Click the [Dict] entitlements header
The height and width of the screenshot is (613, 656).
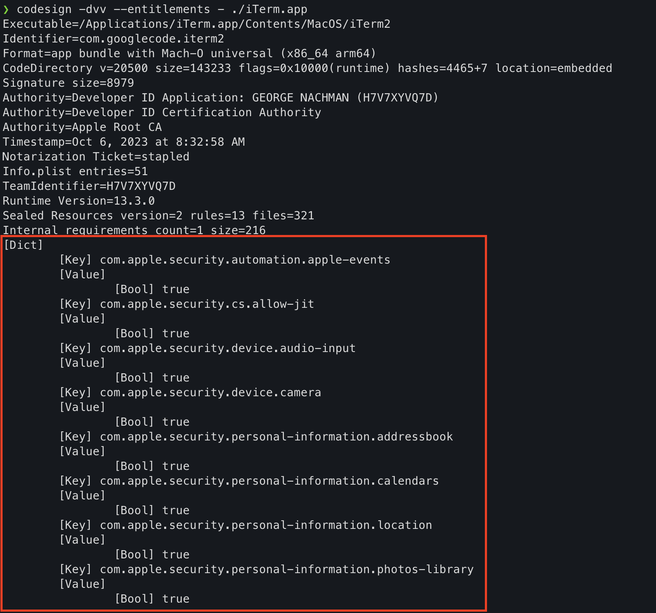(23, 245)
